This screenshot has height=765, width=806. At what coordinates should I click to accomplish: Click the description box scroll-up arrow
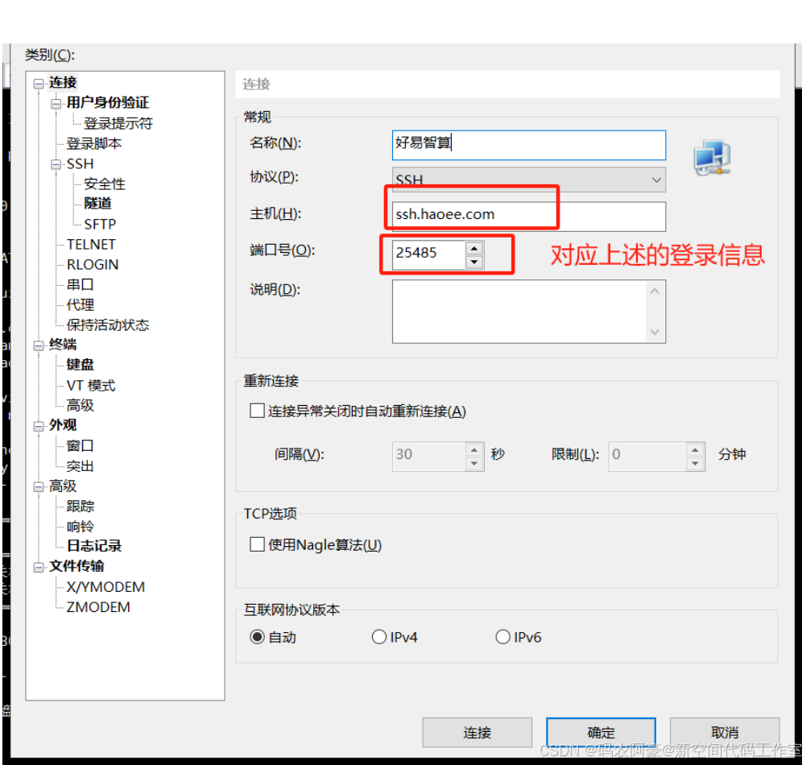[655, 292]
